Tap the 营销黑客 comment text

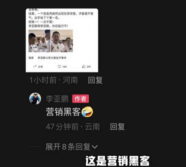point(63,112)
